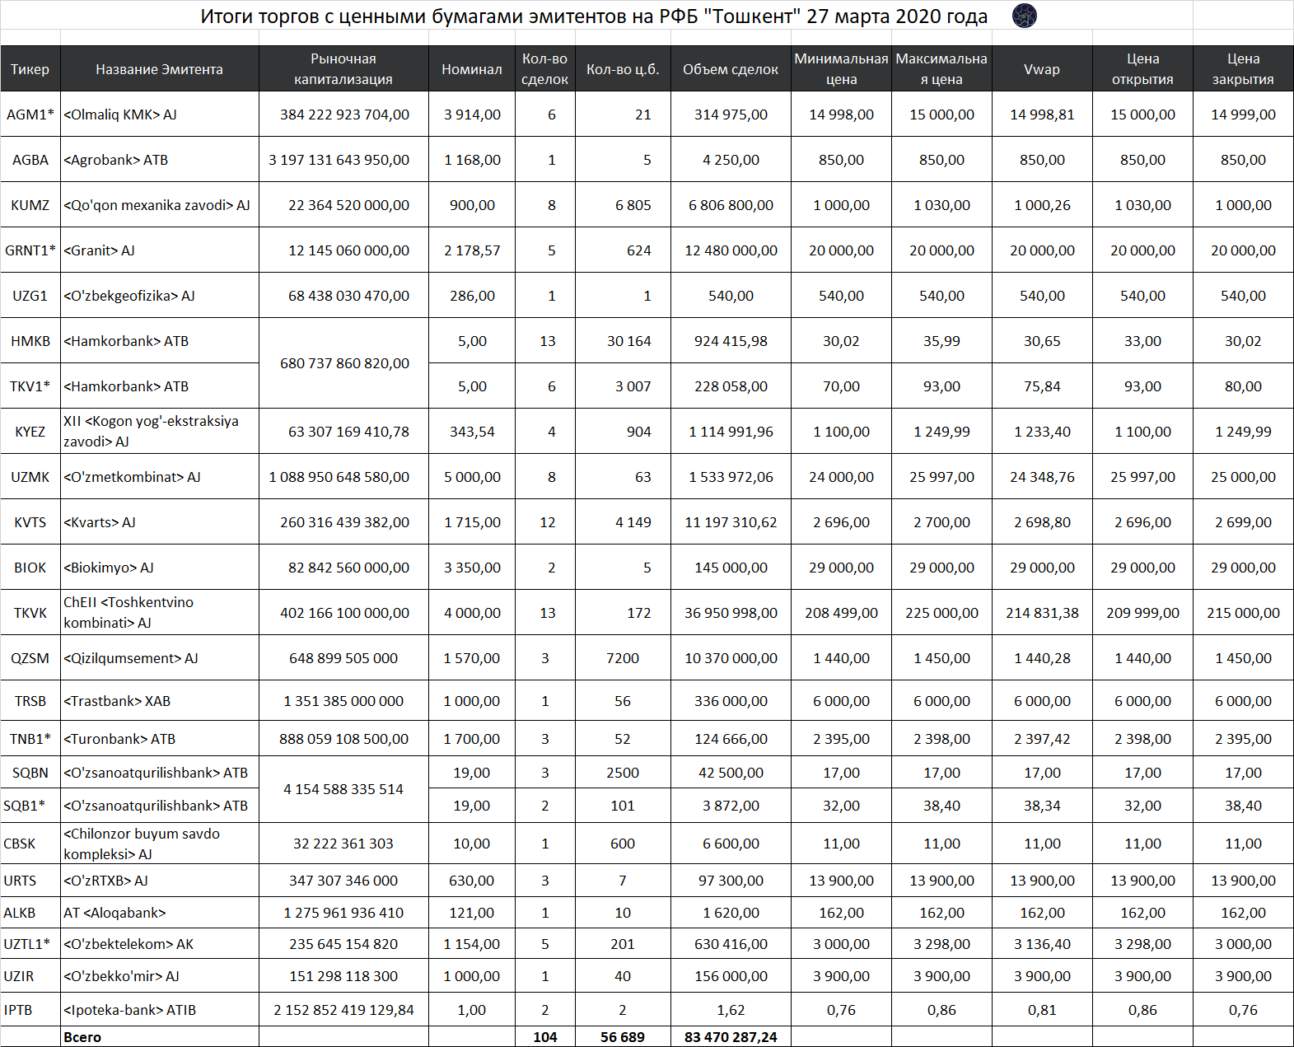Click the ticker 'AGBA'
This screenshot has height=1047, width=1294.
click(x=30, y=160)
